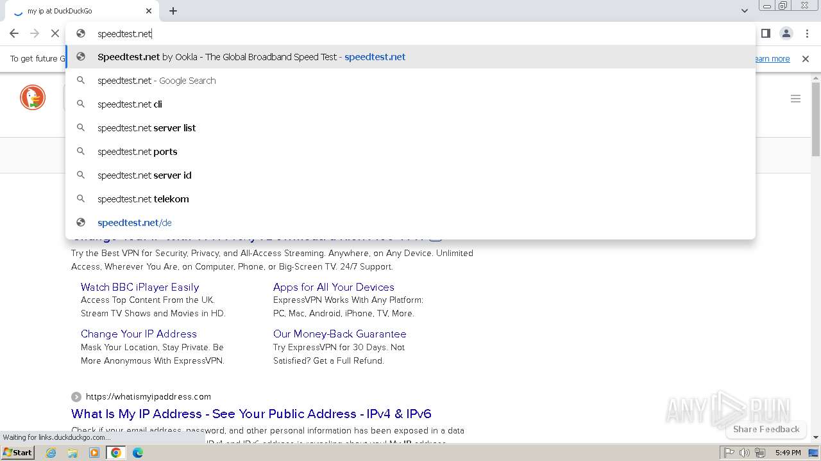Open the tab search dropdown arrow

tap(744, 11)
